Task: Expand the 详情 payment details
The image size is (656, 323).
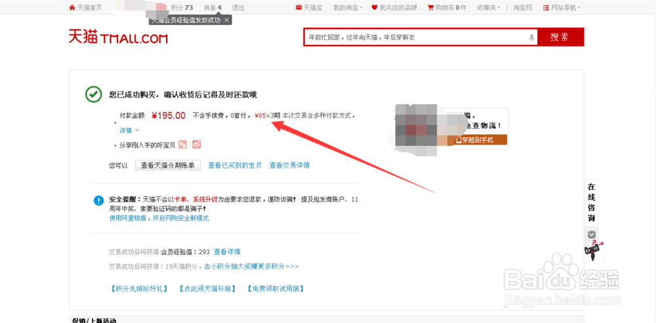Action: pos(129,131)
